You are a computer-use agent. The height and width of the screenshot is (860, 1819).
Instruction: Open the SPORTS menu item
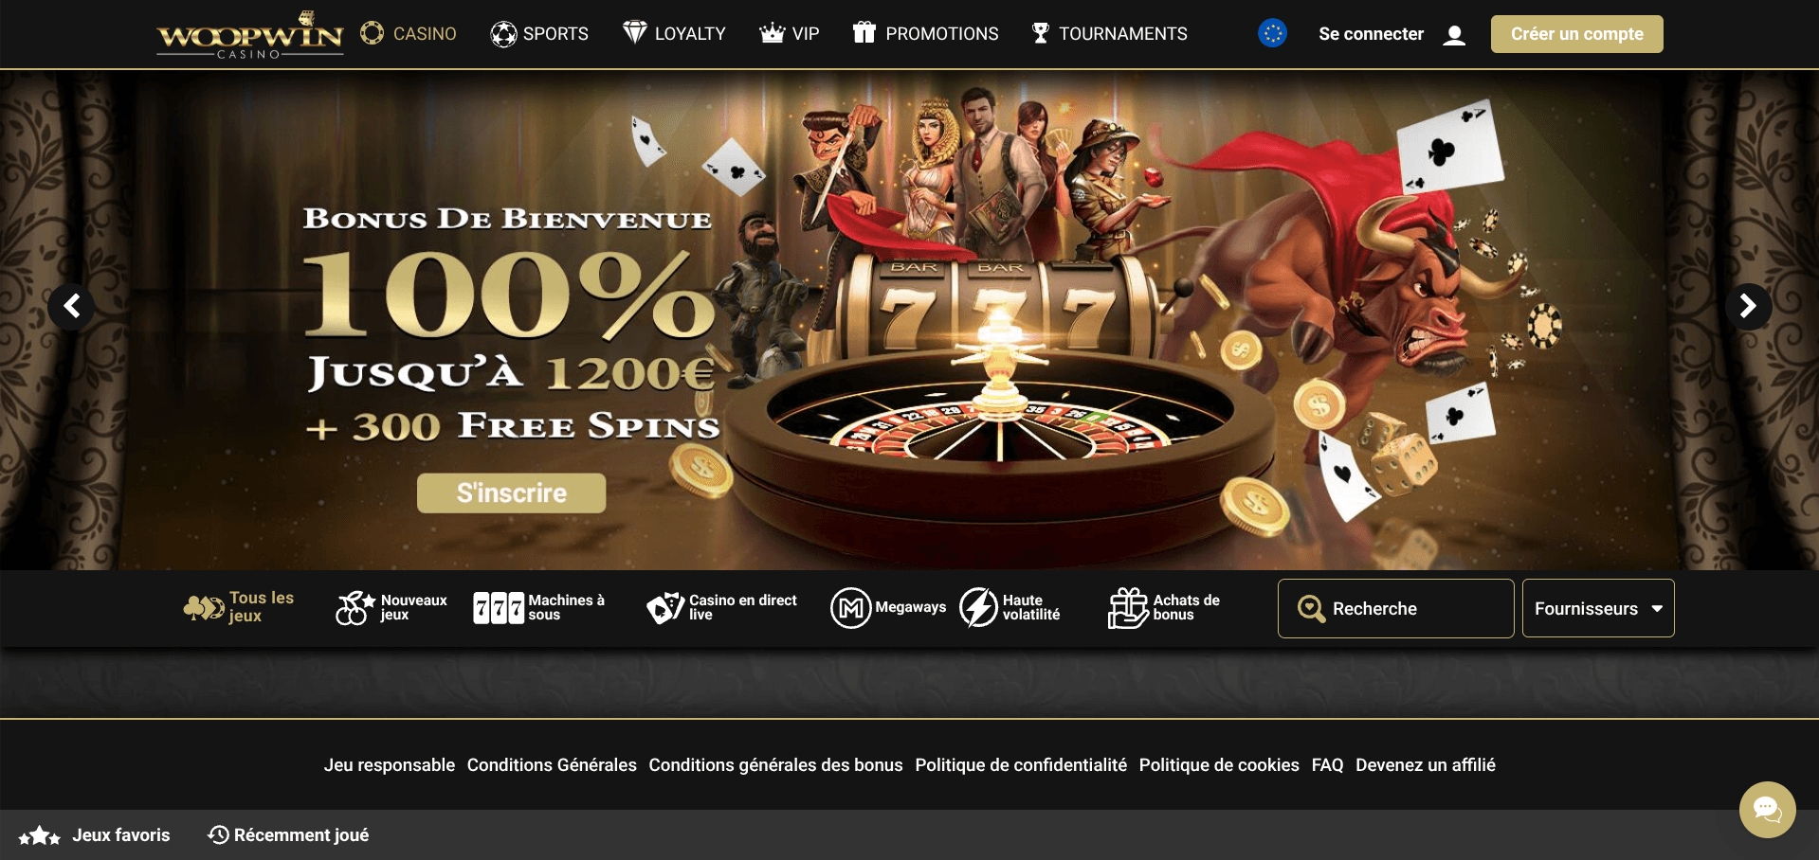539,34
